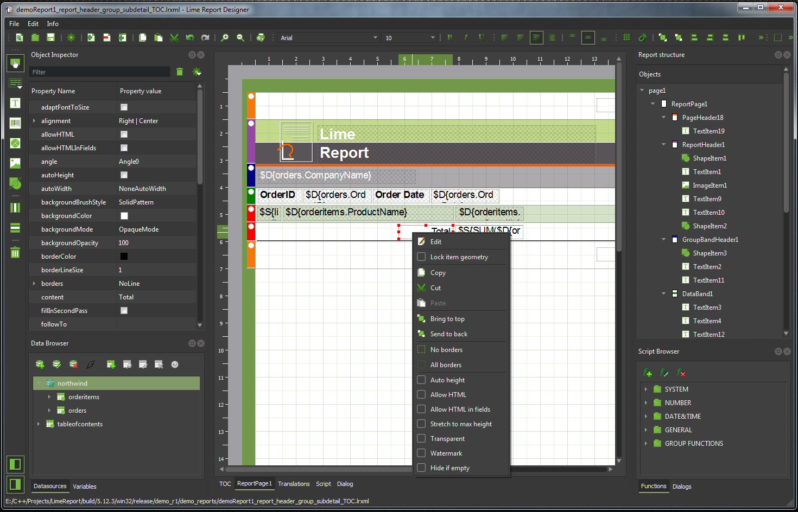Open the Arial font family dropdown
This screenshot has width=798, height=512.
pos(375,38)
